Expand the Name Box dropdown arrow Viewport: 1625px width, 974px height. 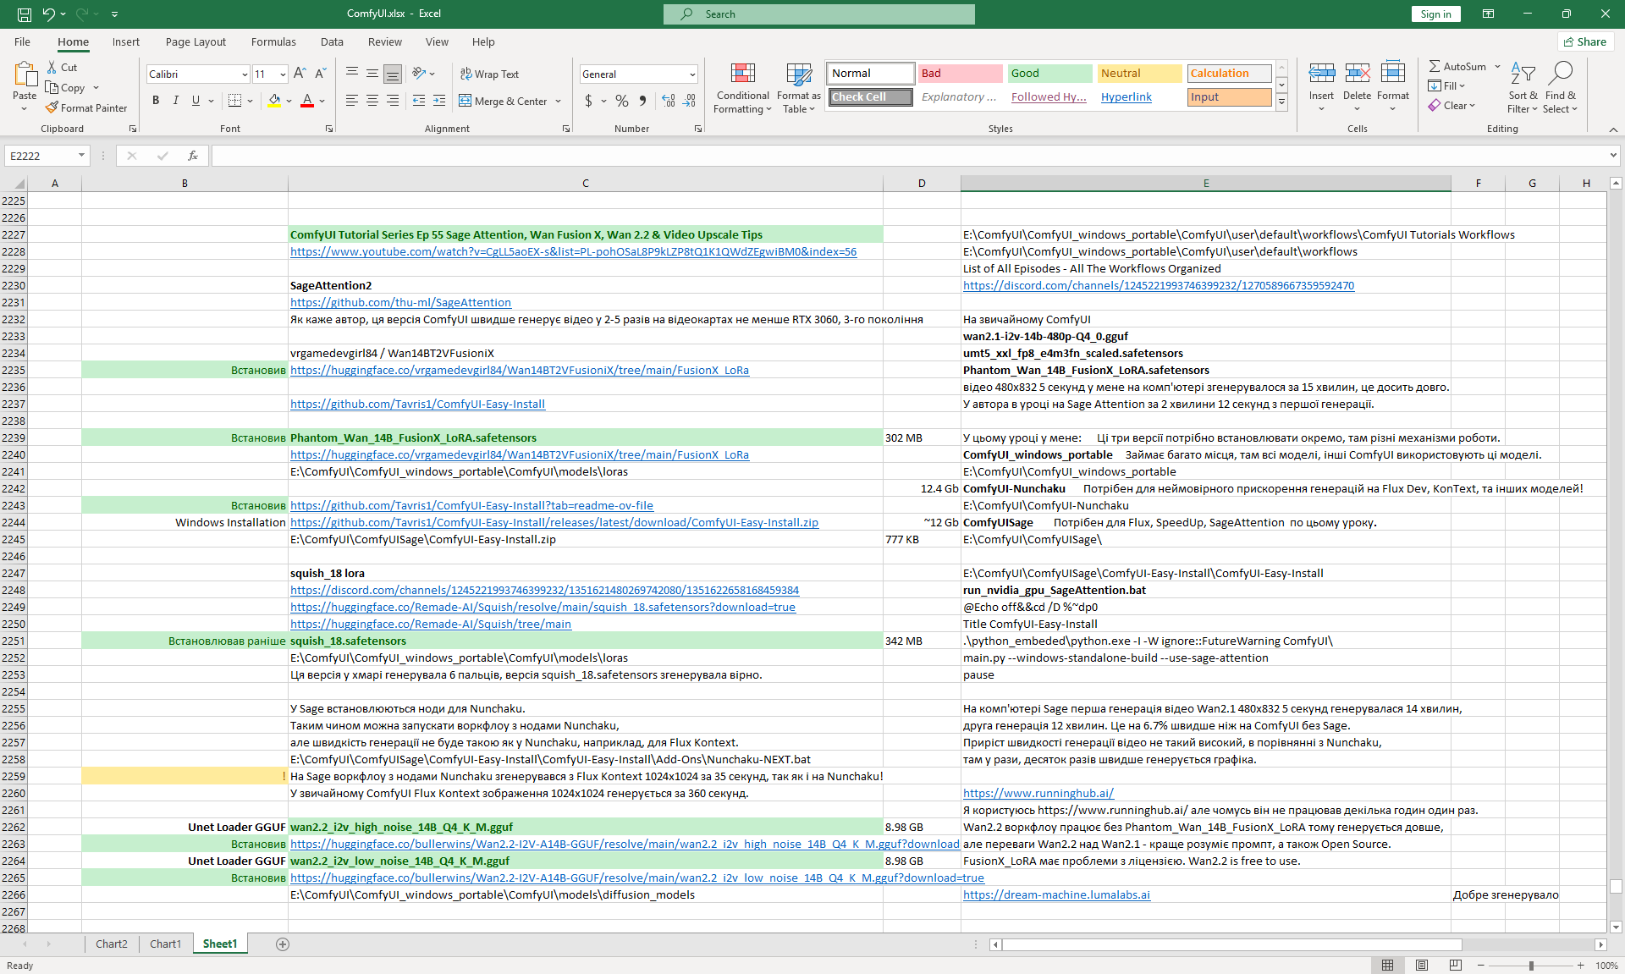81,156
